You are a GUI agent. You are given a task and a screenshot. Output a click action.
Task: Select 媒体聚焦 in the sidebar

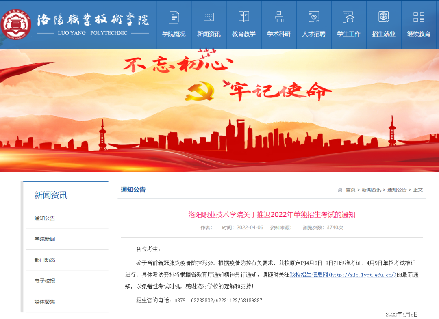tap(45, 302)
